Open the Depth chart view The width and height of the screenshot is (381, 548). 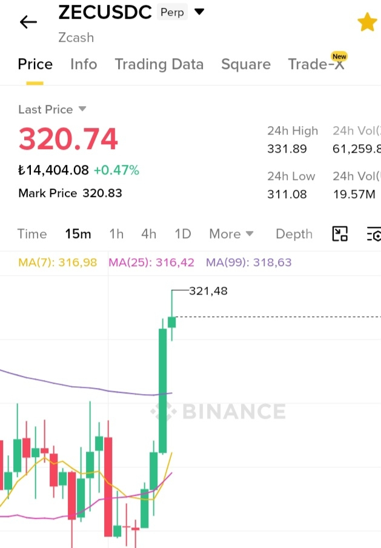click(x=294, y=234)
